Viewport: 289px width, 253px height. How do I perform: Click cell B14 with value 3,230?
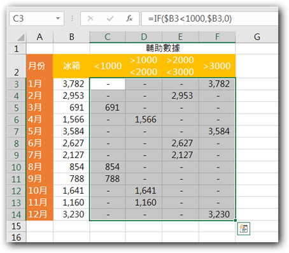pyautogui.click(x=71, y=214)
